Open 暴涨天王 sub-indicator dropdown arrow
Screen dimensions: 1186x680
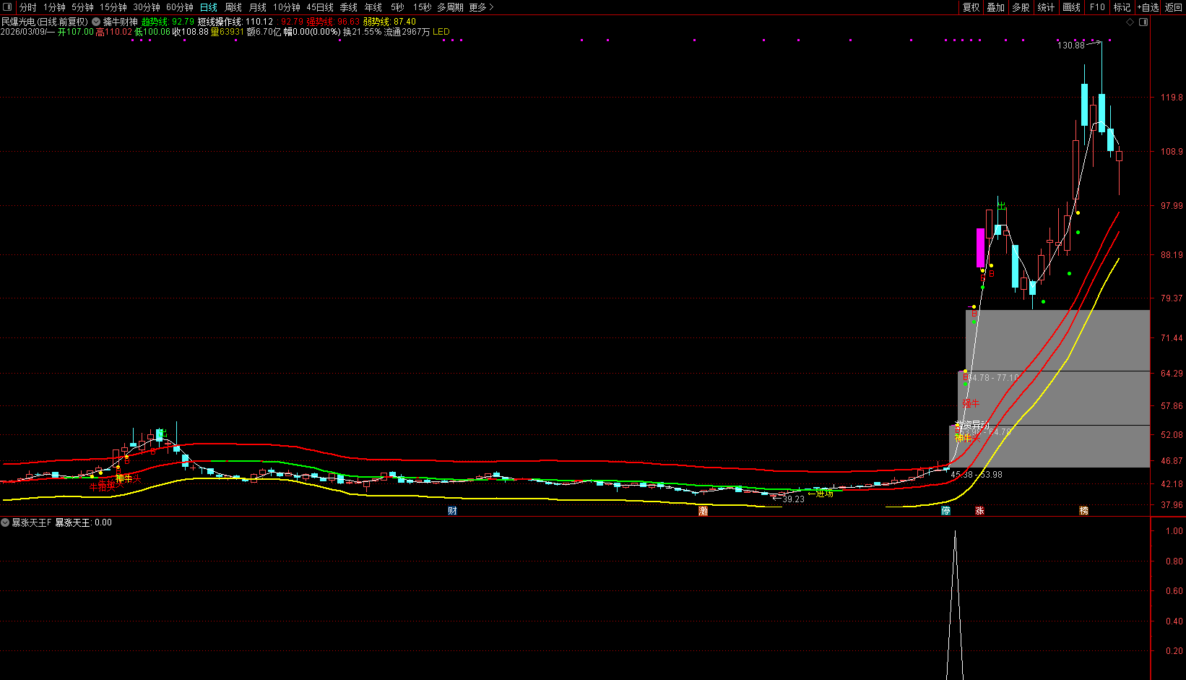5,522
